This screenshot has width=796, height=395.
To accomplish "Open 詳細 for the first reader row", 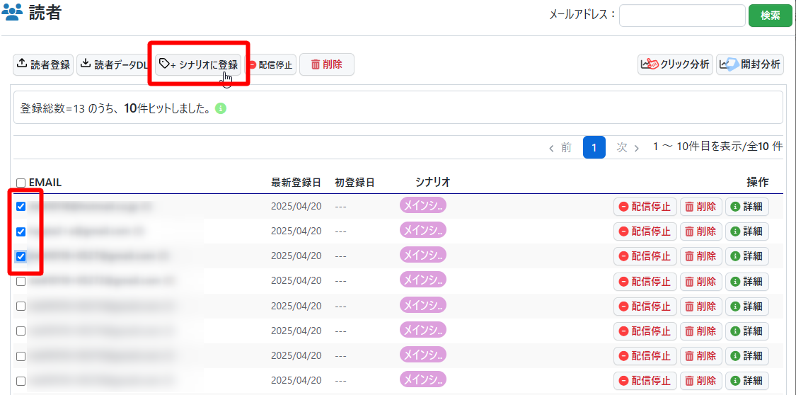I will (x=746, y=207).
